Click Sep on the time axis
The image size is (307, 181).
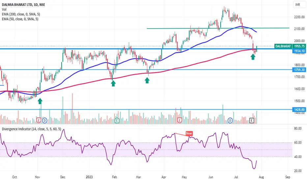pos(288,177)
